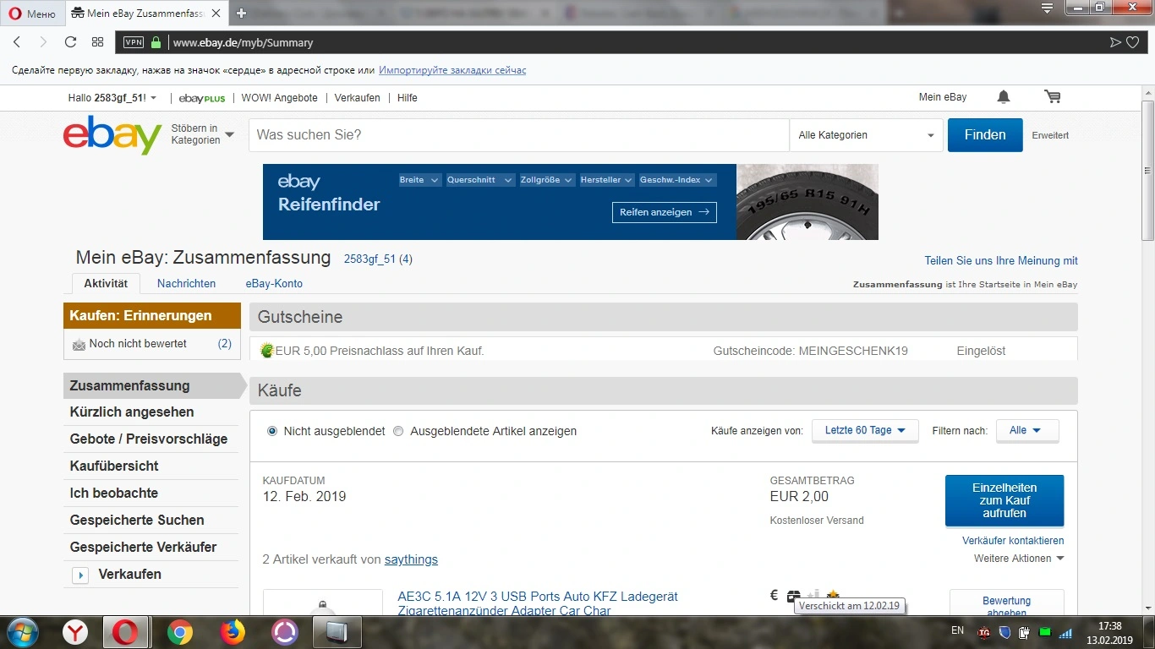Screen dimensions: 1155x649
Task: Click the tire image in the banner
Action: point(807,202)
